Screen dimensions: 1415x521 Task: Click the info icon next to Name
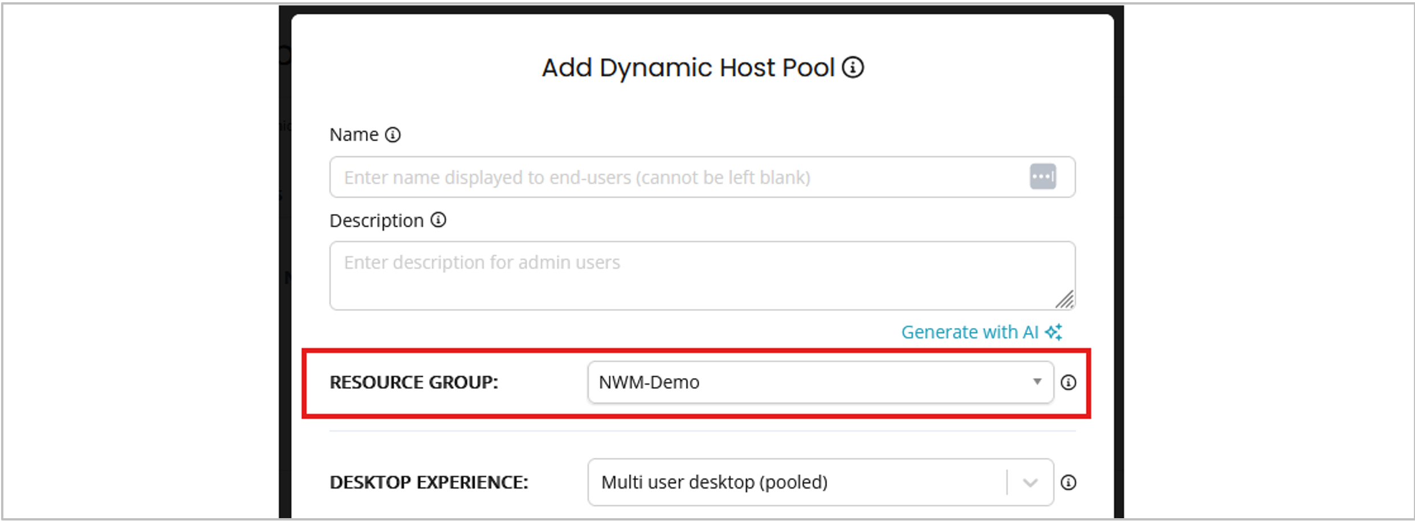[x=393, y=135]
